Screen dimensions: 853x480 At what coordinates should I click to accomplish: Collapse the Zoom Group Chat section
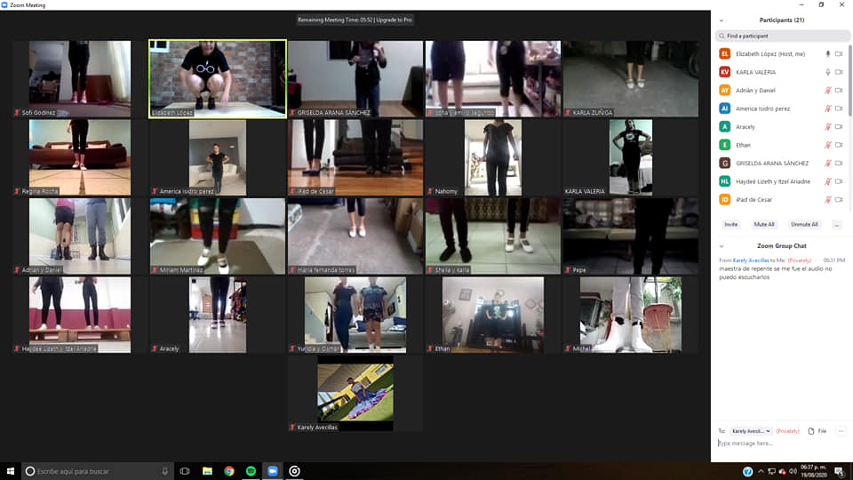coord(721,245)
